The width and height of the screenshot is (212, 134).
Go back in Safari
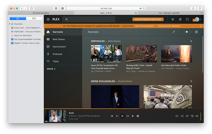tap(22, 8)
